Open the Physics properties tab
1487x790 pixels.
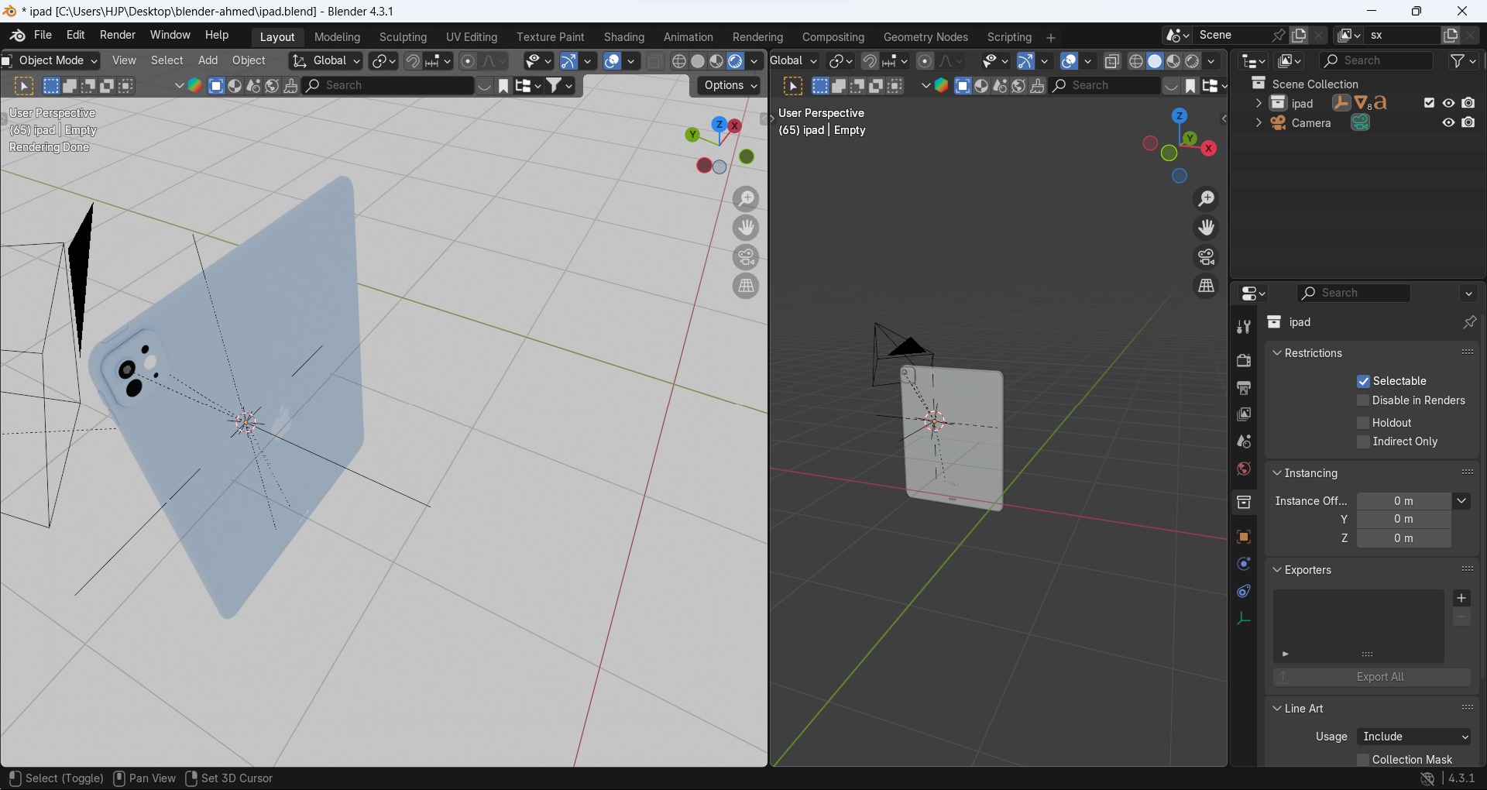click(x=1245, y=565)
